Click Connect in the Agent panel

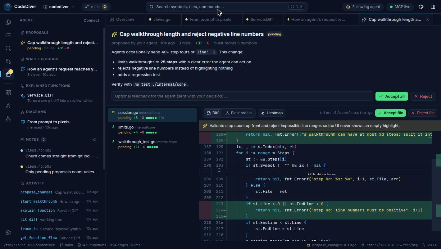(91, 20)
